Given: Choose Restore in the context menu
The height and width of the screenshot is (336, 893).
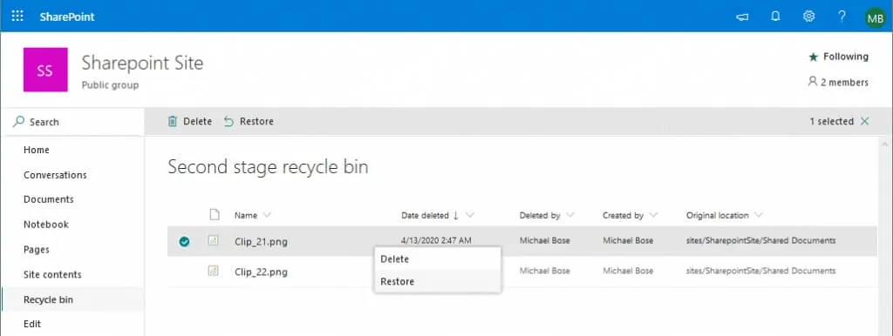Looking at the screenshot, I should [438, 281].
